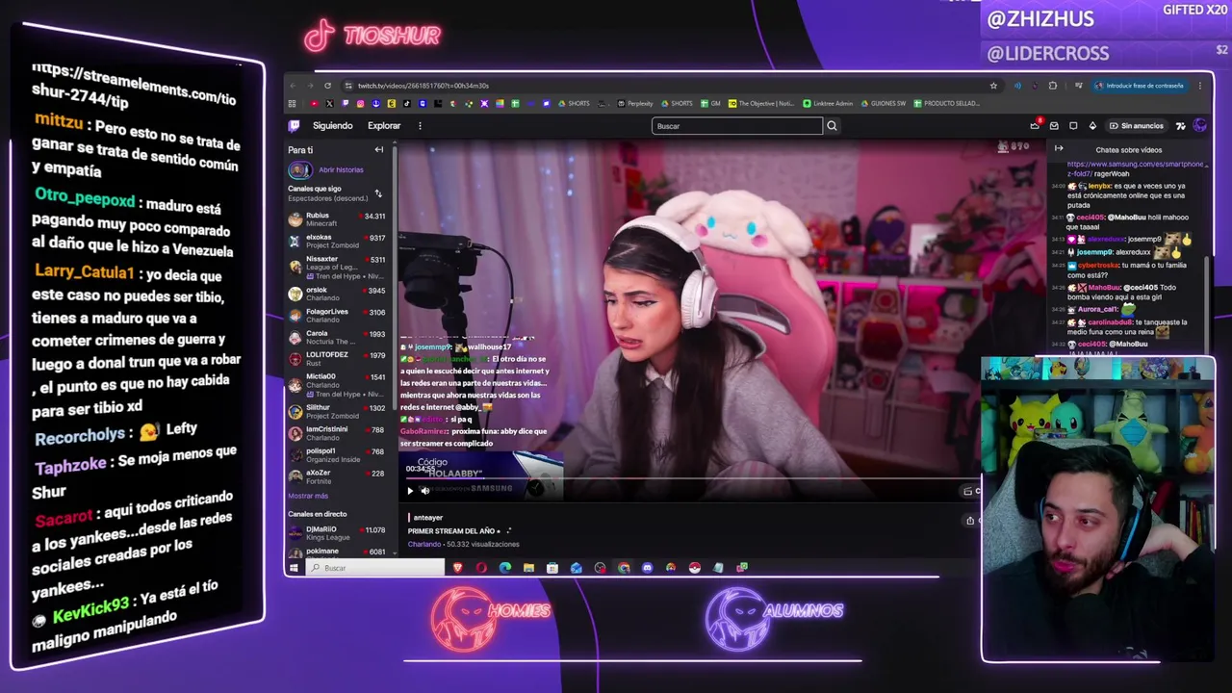Viewport: 1232px width, 693px height.
Task: Open the TikTok bookmark icon
Action: pos(407,103)
